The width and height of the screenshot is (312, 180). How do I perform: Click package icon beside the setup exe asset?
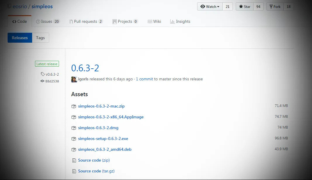click(74, 139)
